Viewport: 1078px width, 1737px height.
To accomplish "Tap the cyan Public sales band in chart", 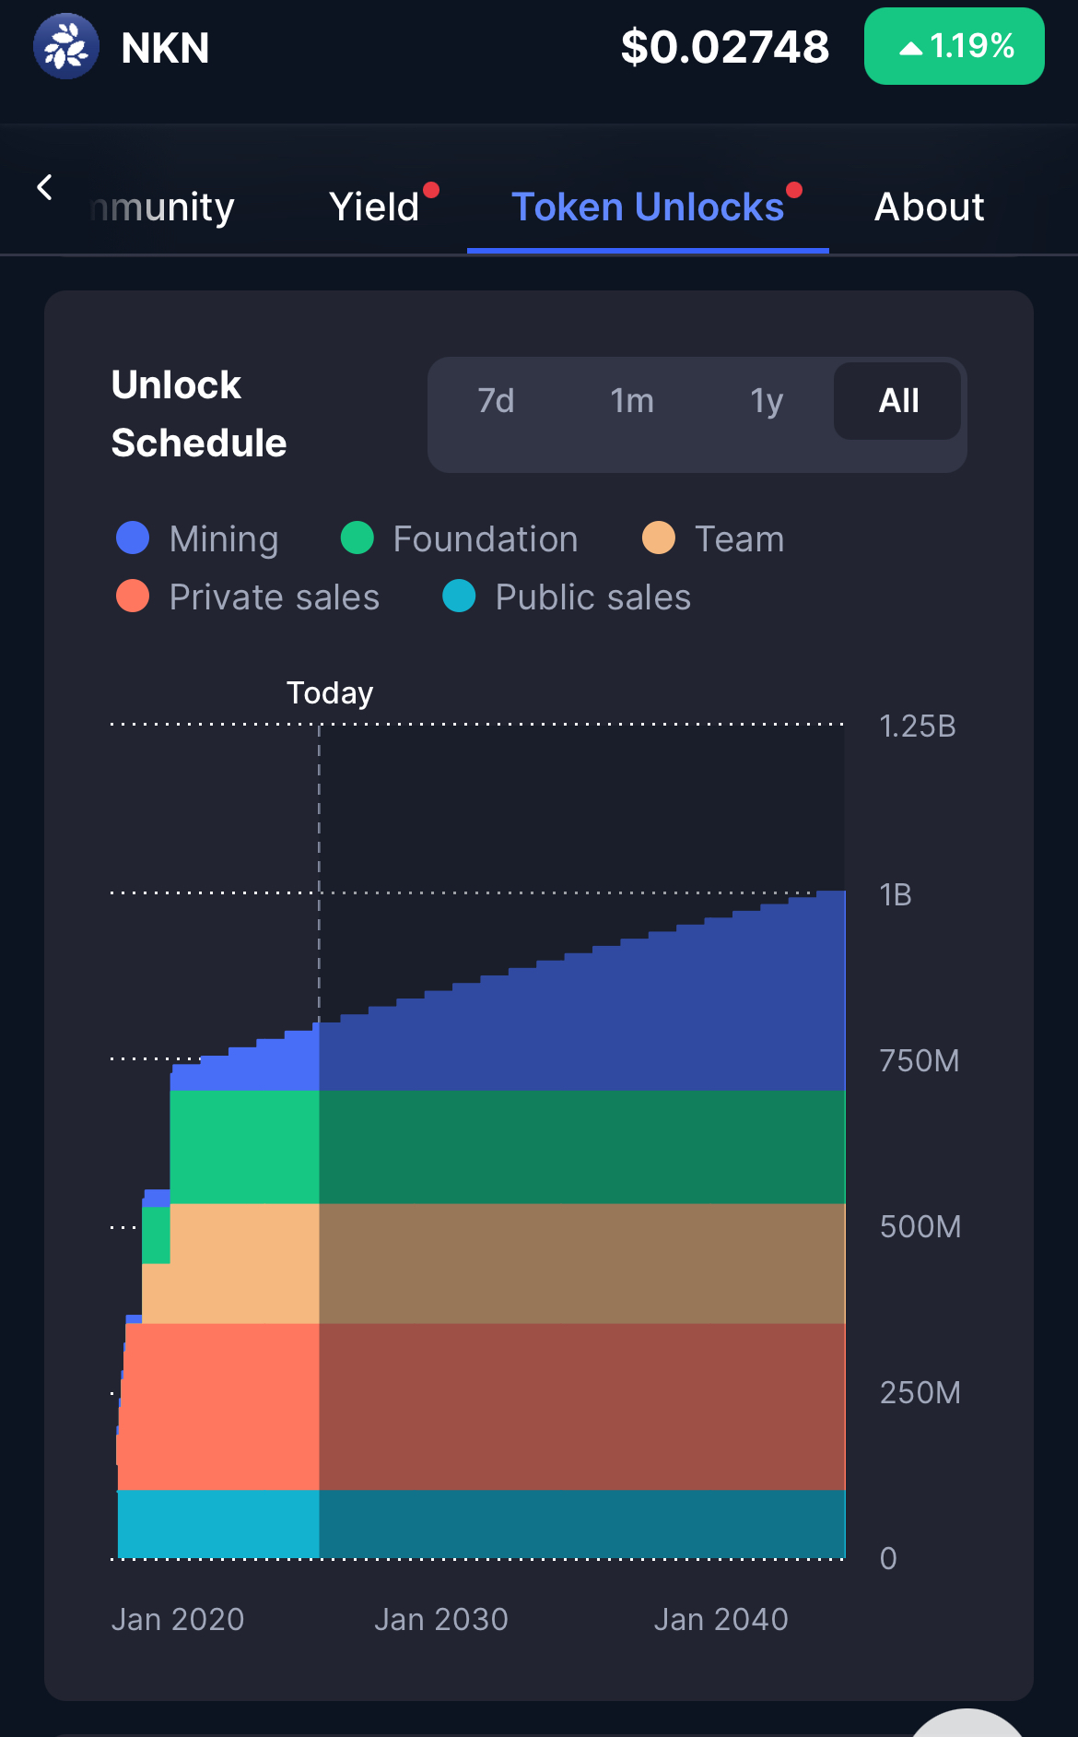I will [481, 1523].
